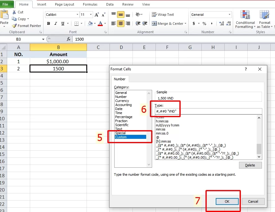Open Conditional Formatting menu
Viewport: 275px width, 212px height.
tap(245, 20)
